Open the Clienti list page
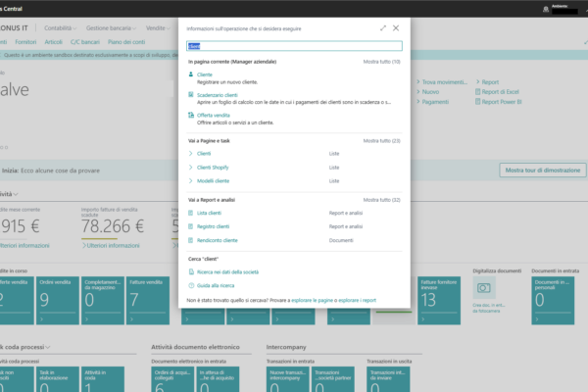 tap(204, 154)
